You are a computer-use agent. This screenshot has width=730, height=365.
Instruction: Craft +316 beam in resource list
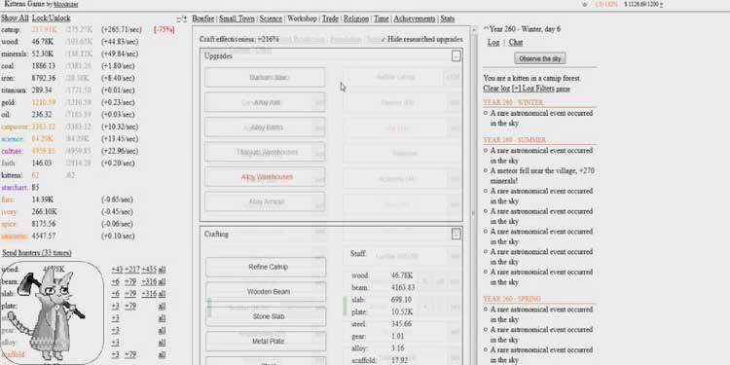click(x=149, y=281)
